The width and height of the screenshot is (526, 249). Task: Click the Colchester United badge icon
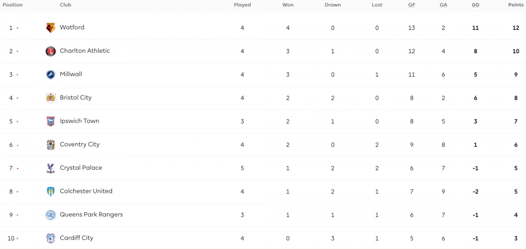click(x=50, y=192)
